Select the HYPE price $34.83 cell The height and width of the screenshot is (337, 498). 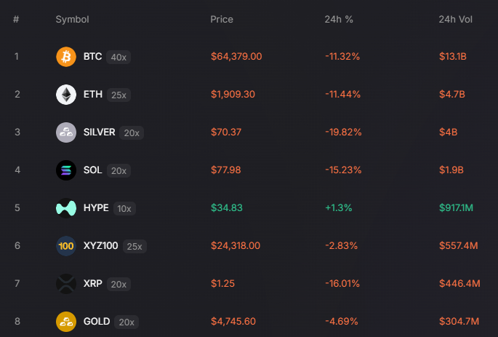(226, 207)
